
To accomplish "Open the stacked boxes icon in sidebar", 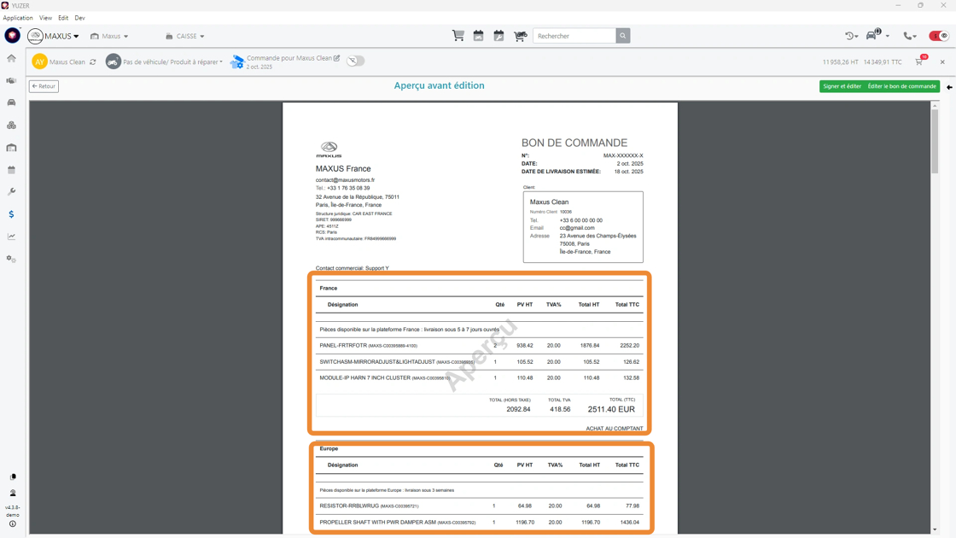I will 11,125.
